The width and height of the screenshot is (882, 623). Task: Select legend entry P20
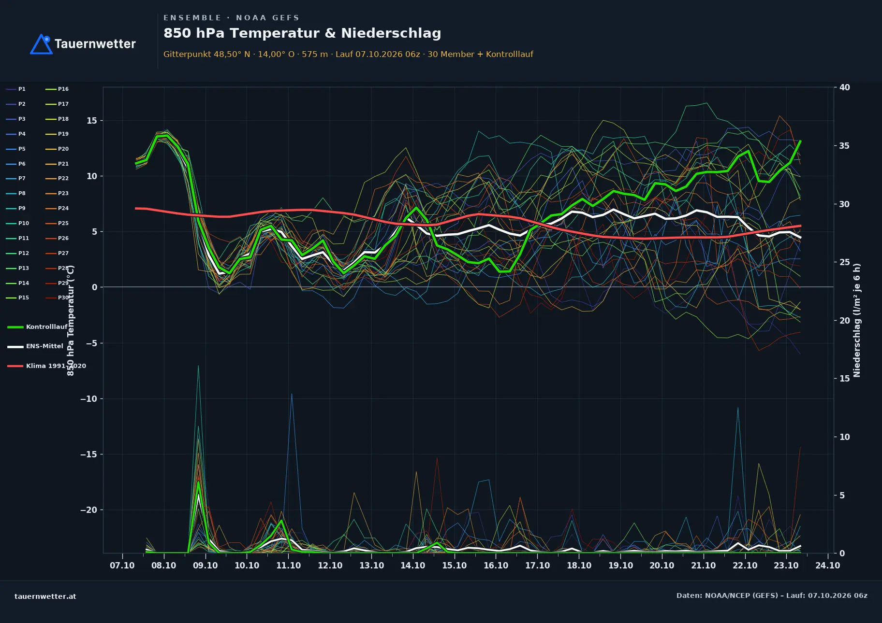(57, 149)
